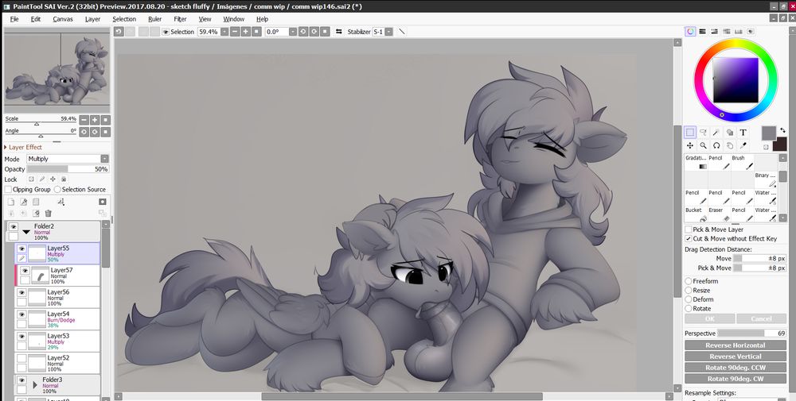Enable the Clipping Group checkbox
This screenshot has height=401, width=796.
[8, 189]
